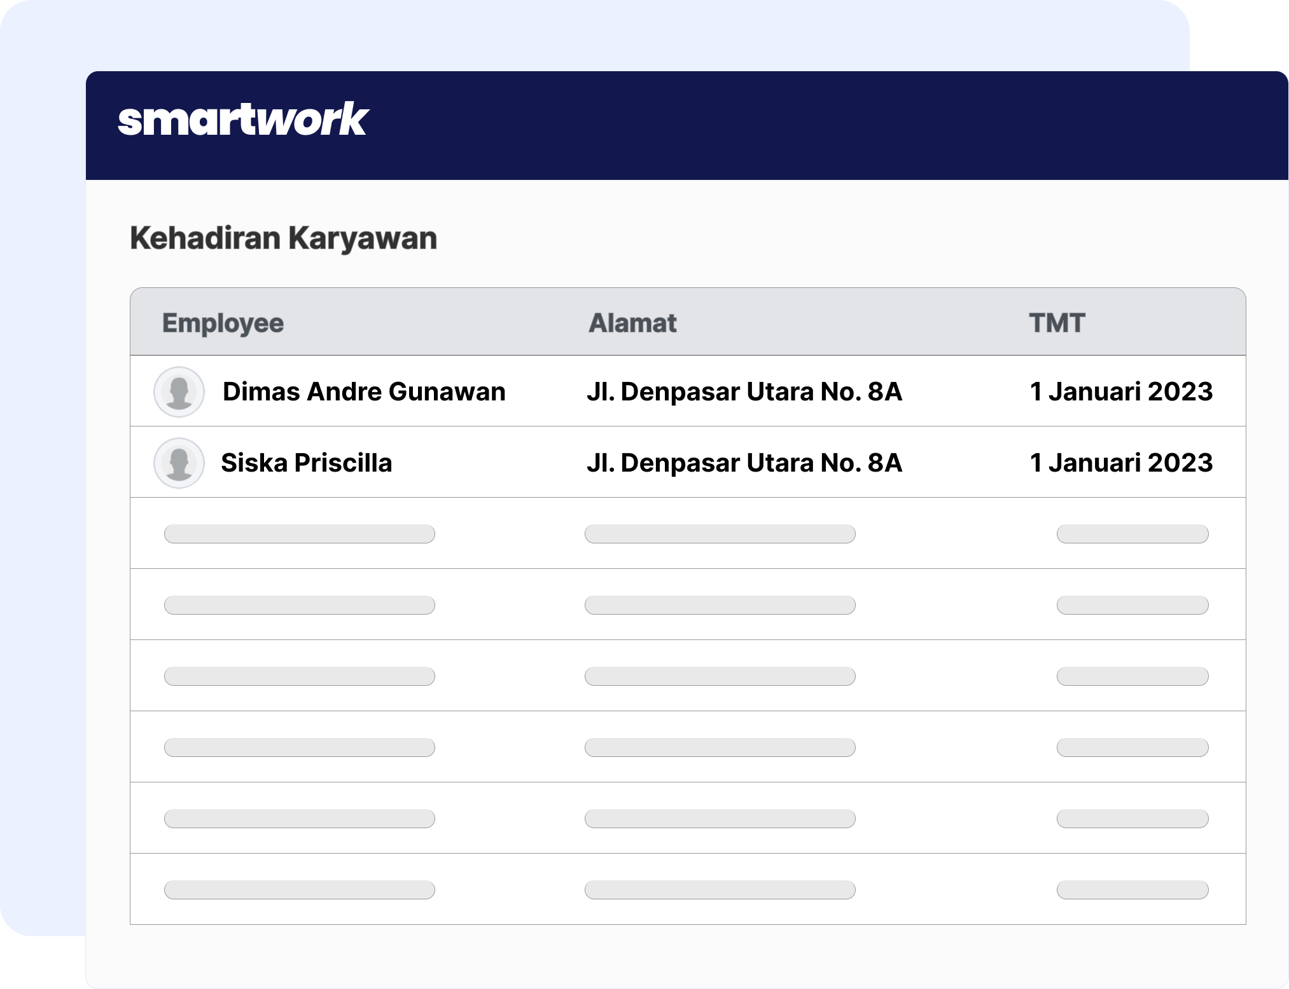
Task: Sort by the Alamat column header
Action: coord(632,323)
